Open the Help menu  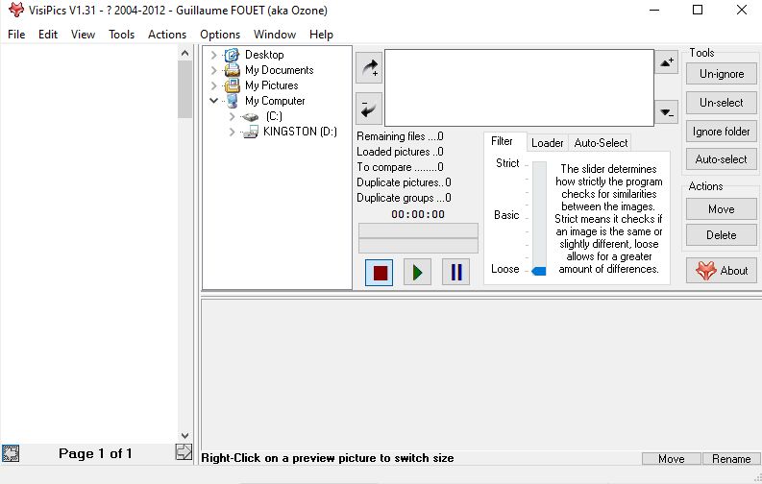(321, 35)
